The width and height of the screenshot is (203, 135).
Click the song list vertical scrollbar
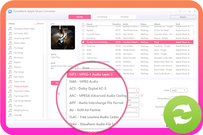194,32
